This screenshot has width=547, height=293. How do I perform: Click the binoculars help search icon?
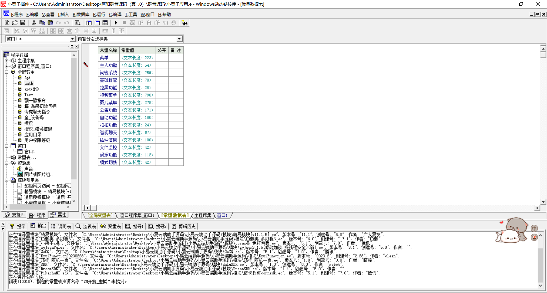tap(185, 23)
